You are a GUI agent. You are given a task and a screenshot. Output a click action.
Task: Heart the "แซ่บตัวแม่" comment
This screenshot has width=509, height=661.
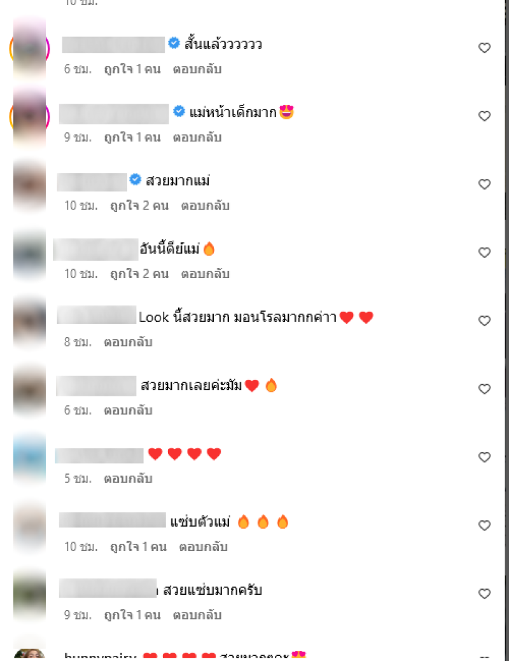point(484,525)
